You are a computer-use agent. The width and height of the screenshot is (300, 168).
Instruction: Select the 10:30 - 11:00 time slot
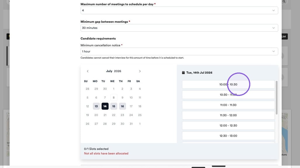click(228, 95)
